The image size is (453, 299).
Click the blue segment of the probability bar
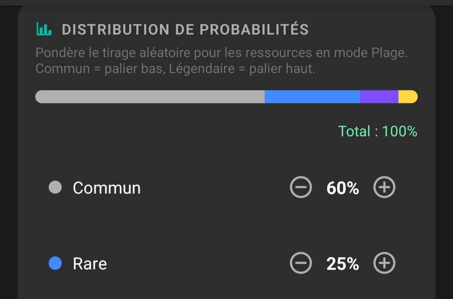point(312,96)
